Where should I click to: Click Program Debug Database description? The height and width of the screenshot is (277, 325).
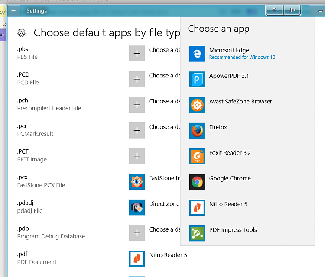51,236
